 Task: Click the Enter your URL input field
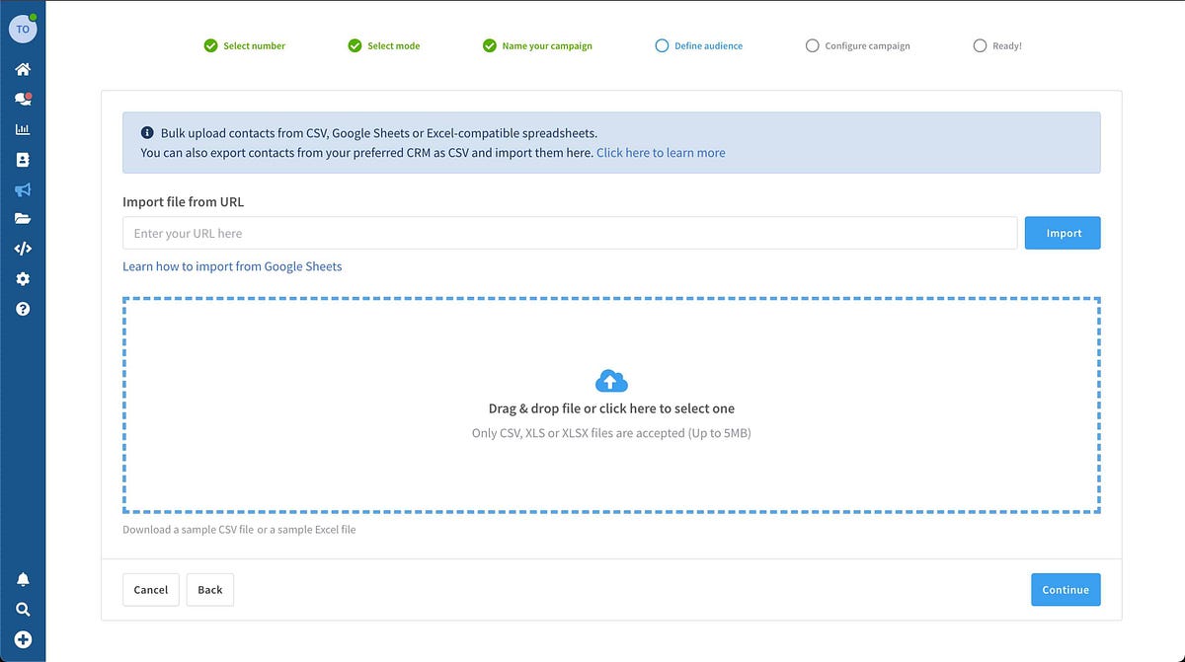click(x=570, y=234)
